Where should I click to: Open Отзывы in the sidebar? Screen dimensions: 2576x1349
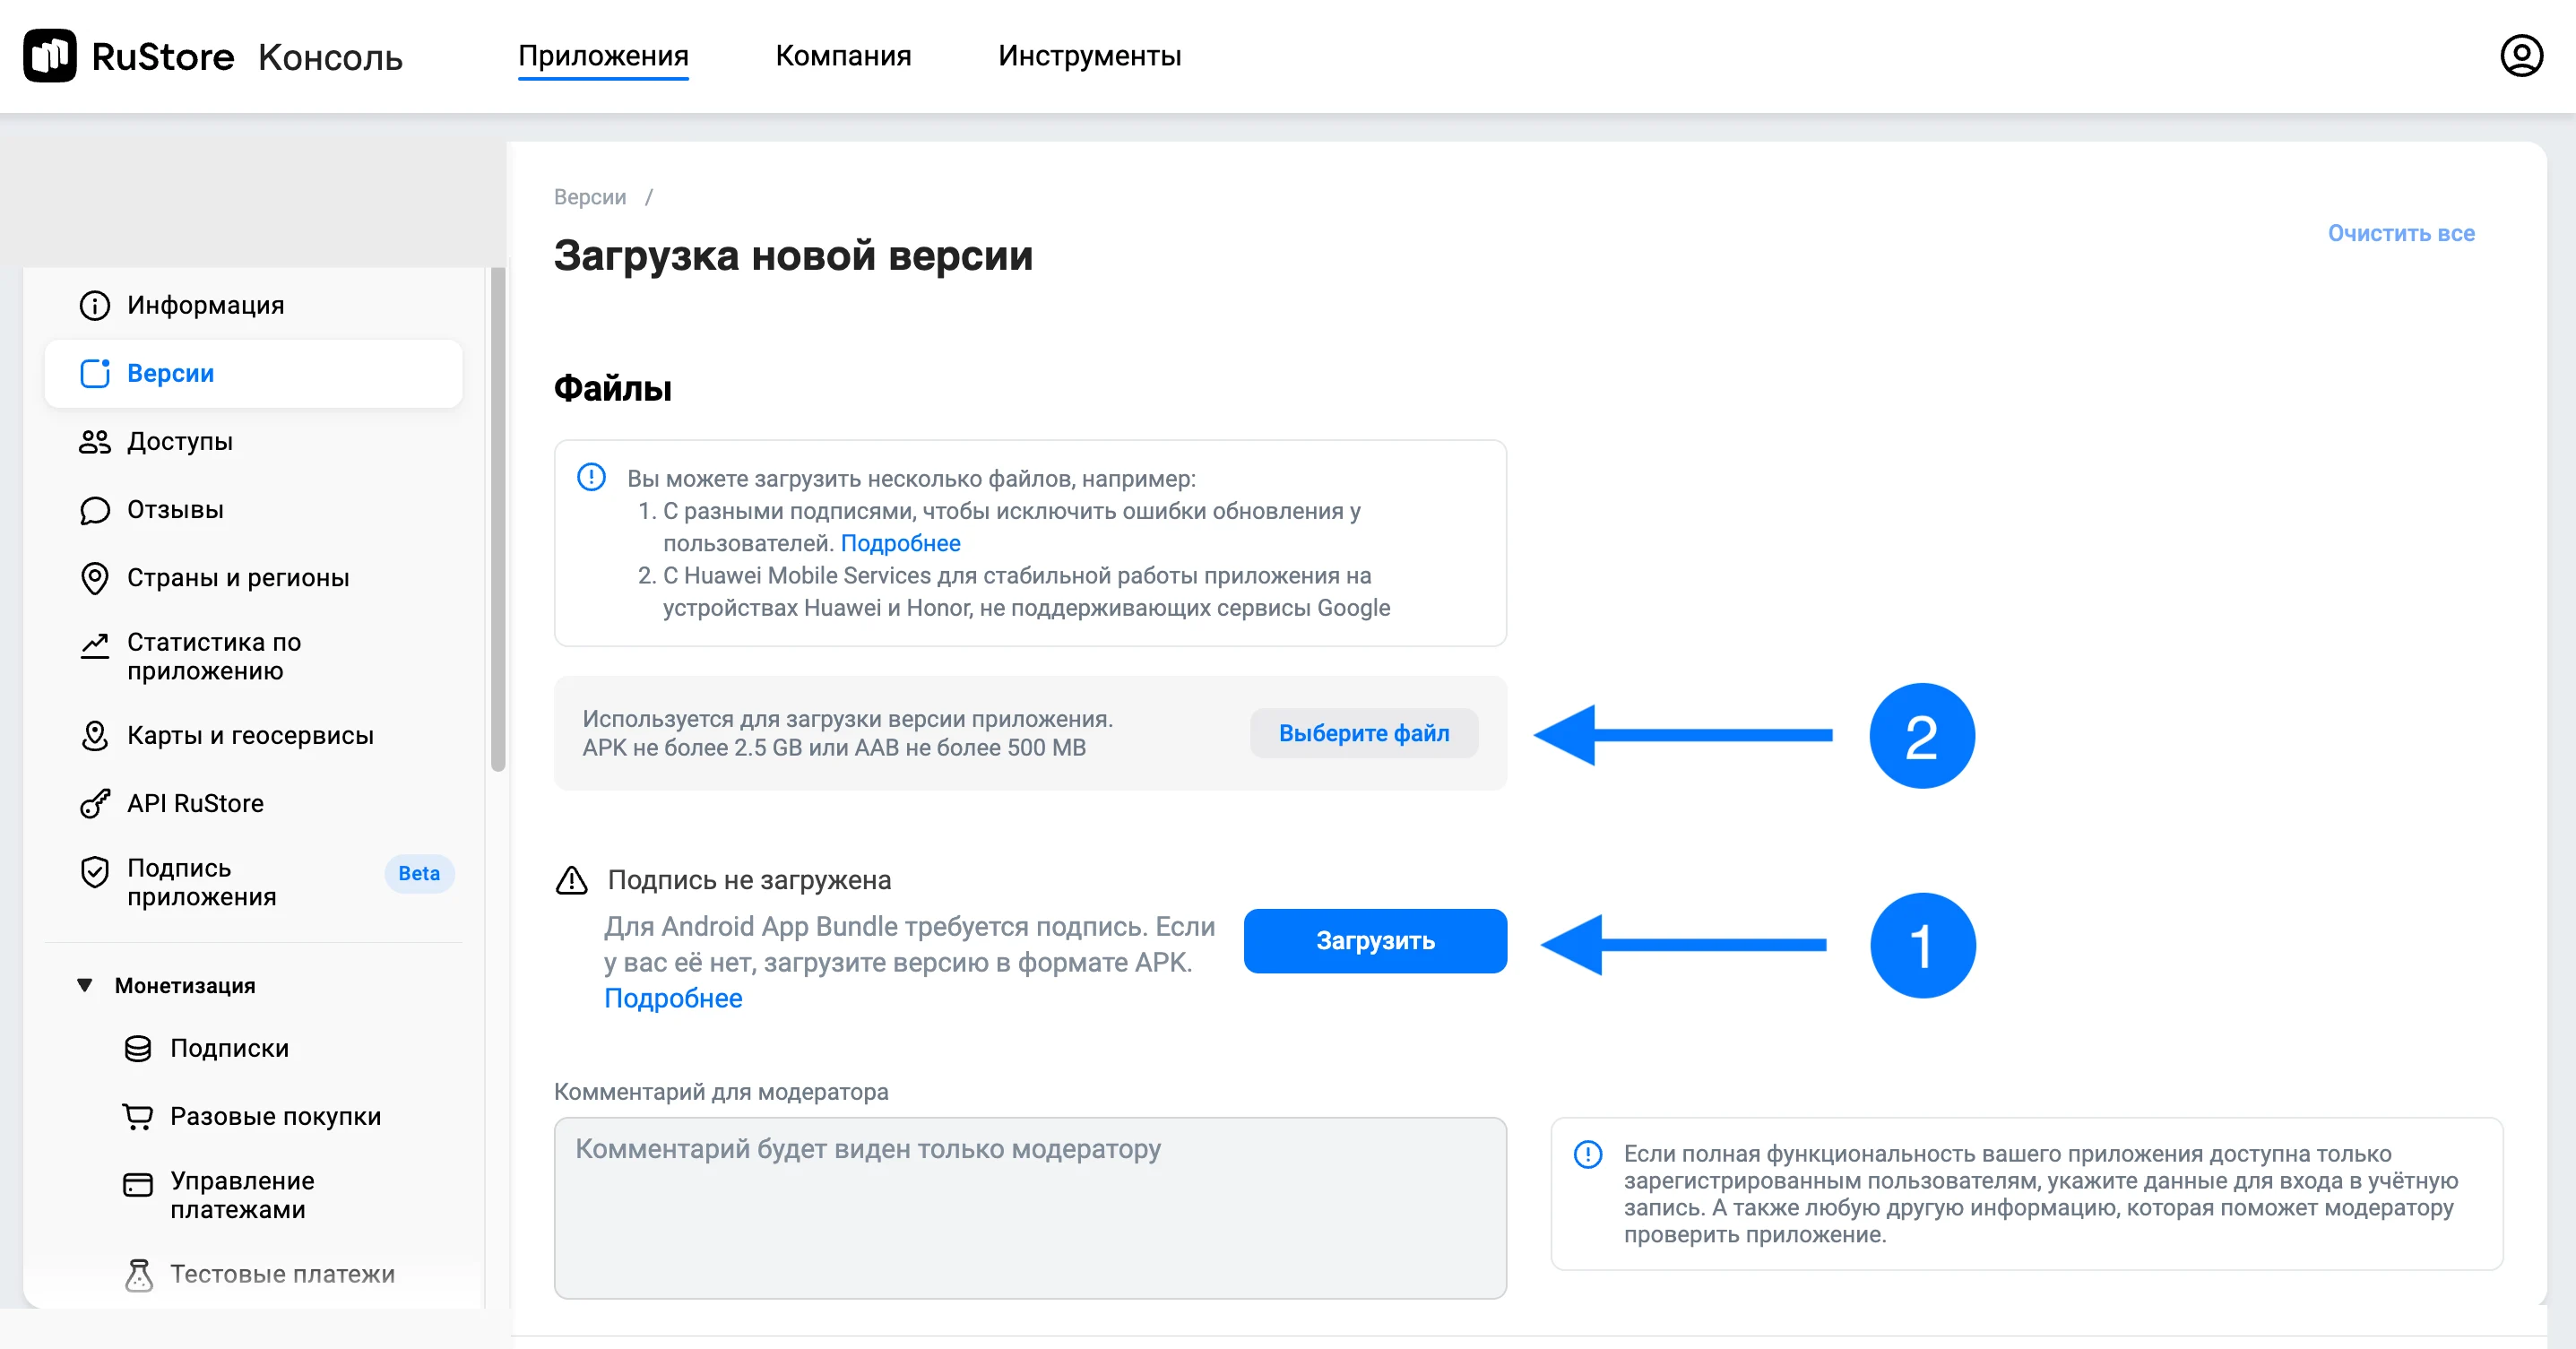click(x=253, y=510)
